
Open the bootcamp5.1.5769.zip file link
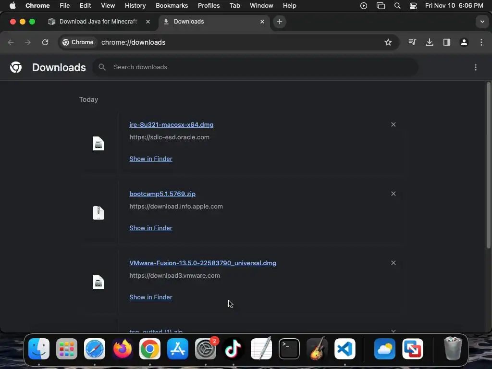(162, 194)
